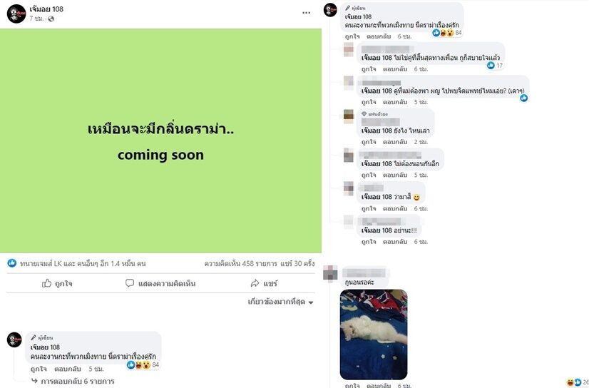Image resolution: width=589 pixels, height=388 pixels.
Task: Click the public globe audience icon
Action: tap(51, 19)
